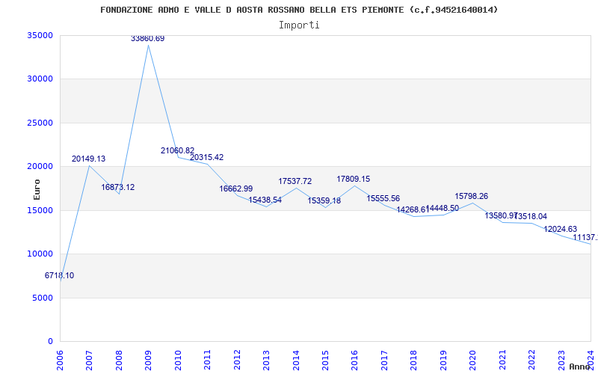Click the 2019 x-axis year label

coord(443,361)
